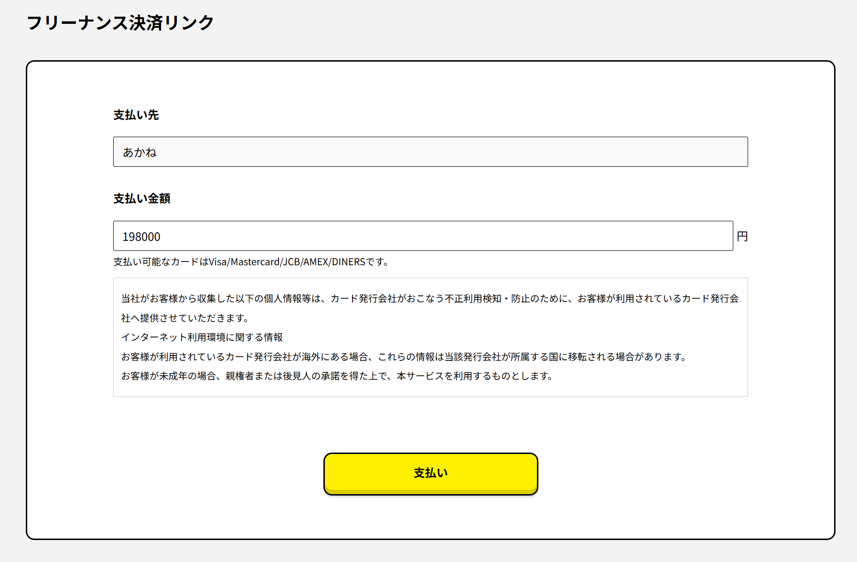Click the notice line starting お客様が未成年の場合
The width and height of the screenshot is (857, 562).
(x=337, y=376)
